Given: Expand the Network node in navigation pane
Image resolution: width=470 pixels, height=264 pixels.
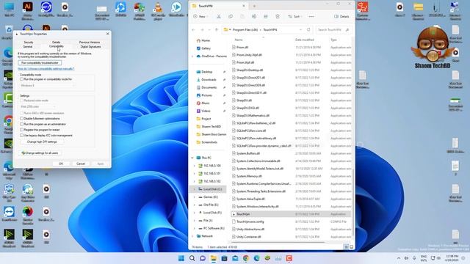Looking at the screenshot, I should pos(192,236).
